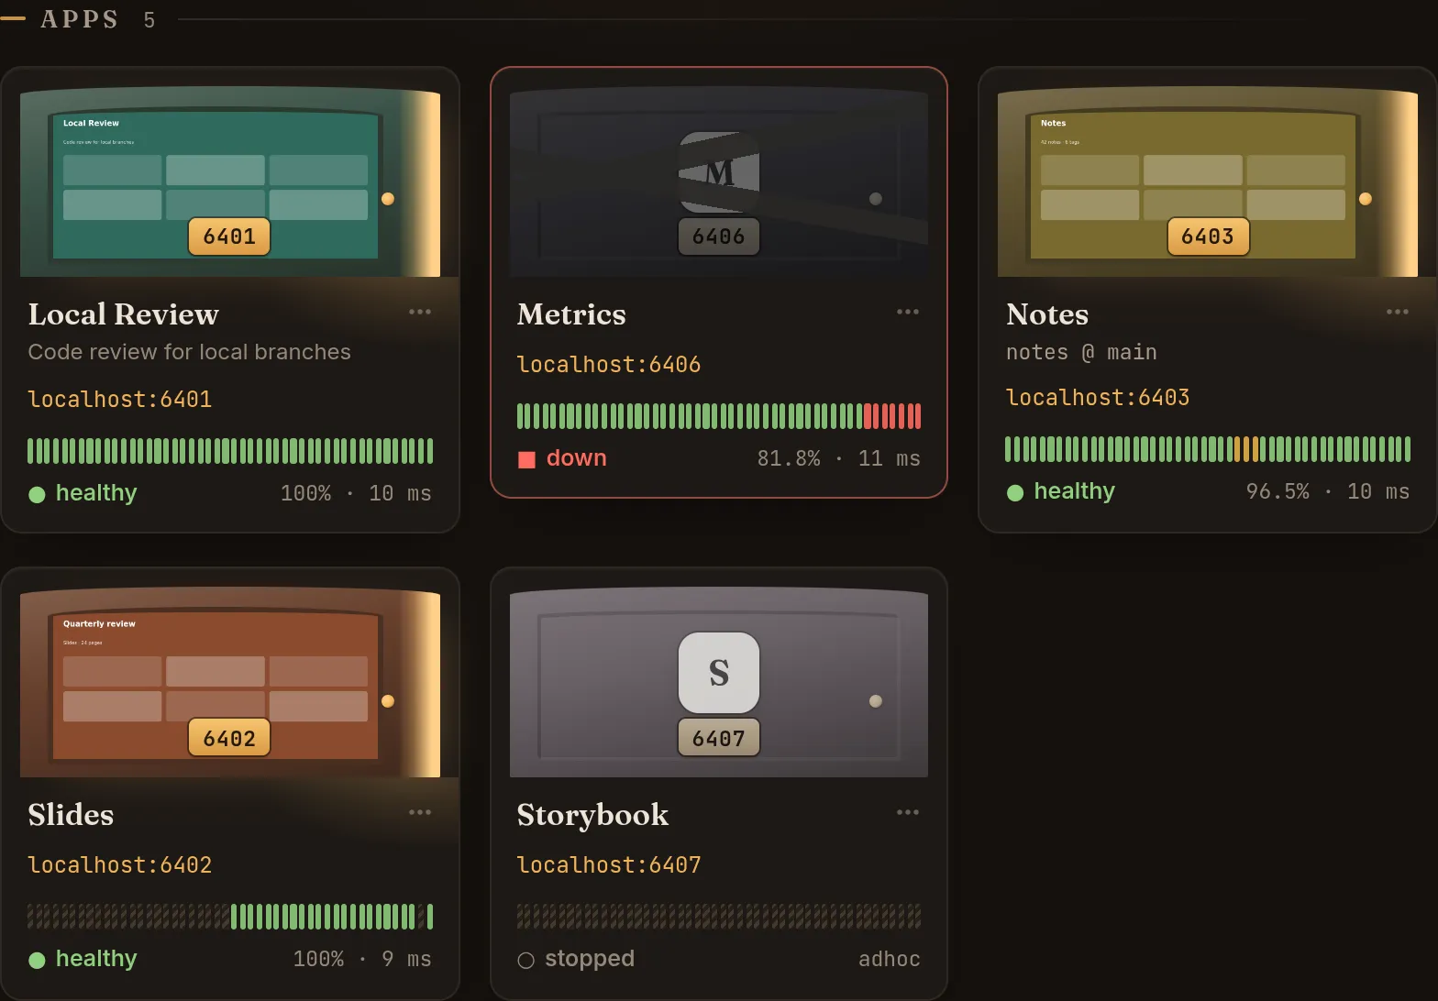Screen dimensions: 1438x1001
Task: Click the 'APPS' section heading
Action: (80, 19)
